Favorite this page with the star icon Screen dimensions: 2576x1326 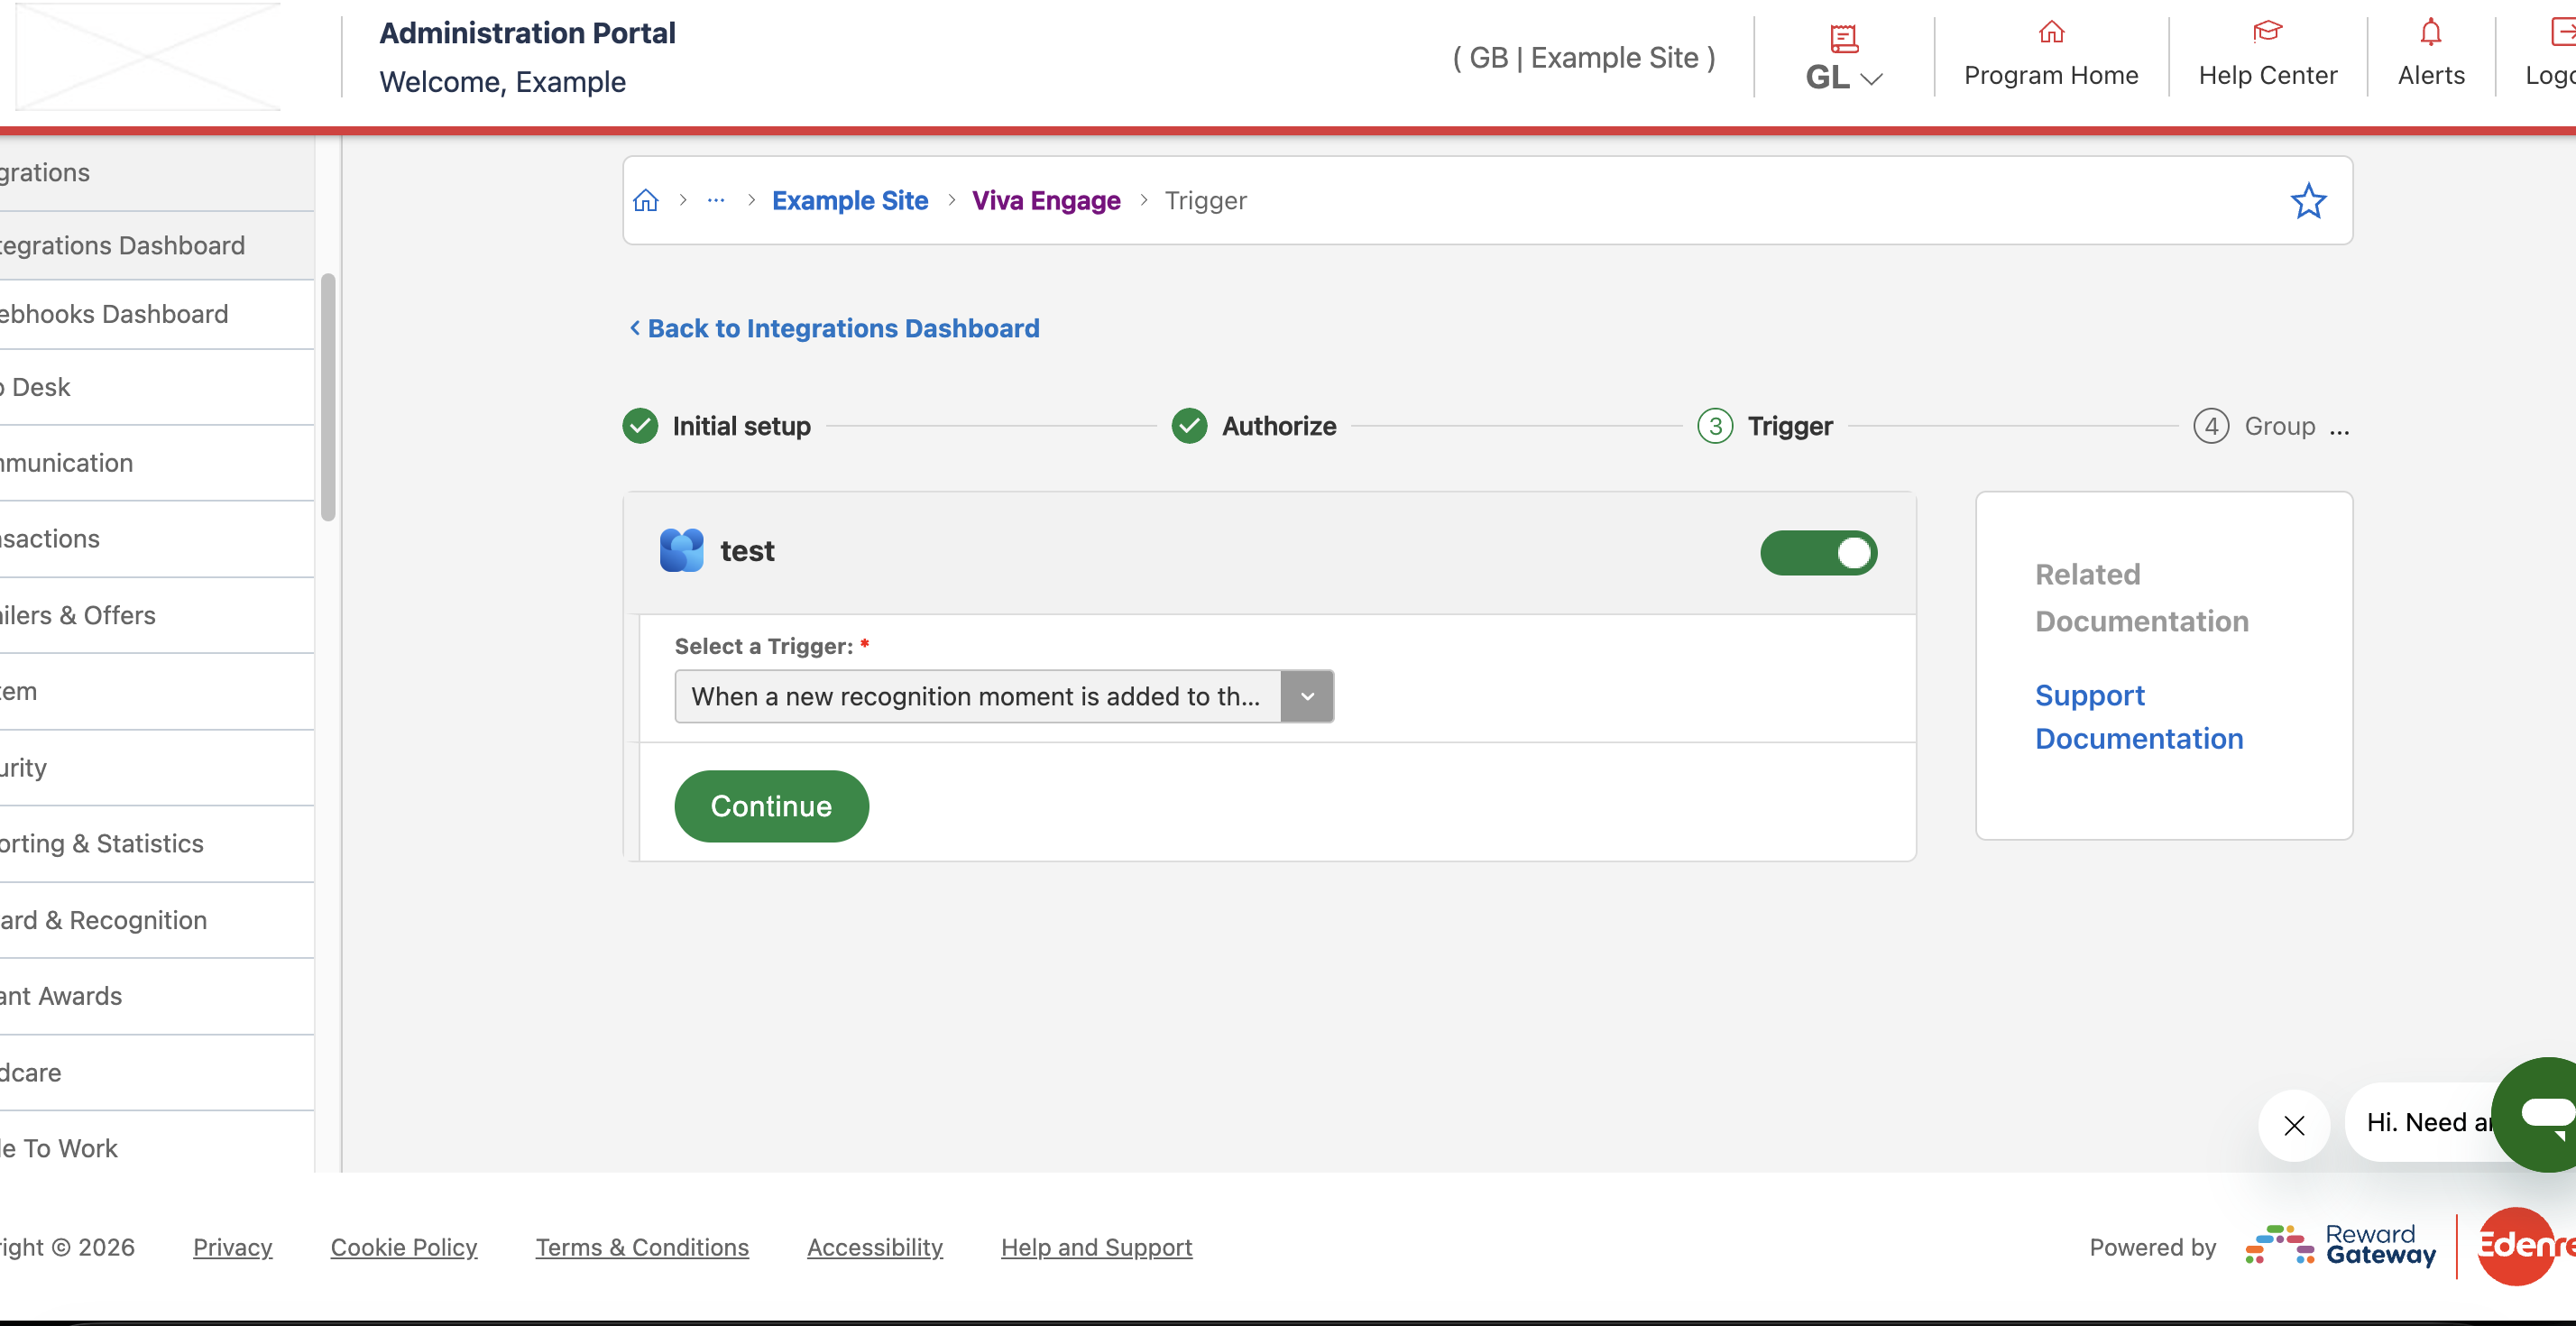click(2308, 201)
